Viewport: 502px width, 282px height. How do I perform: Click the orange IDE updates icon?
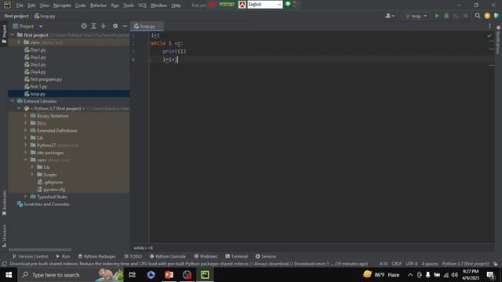487,16
